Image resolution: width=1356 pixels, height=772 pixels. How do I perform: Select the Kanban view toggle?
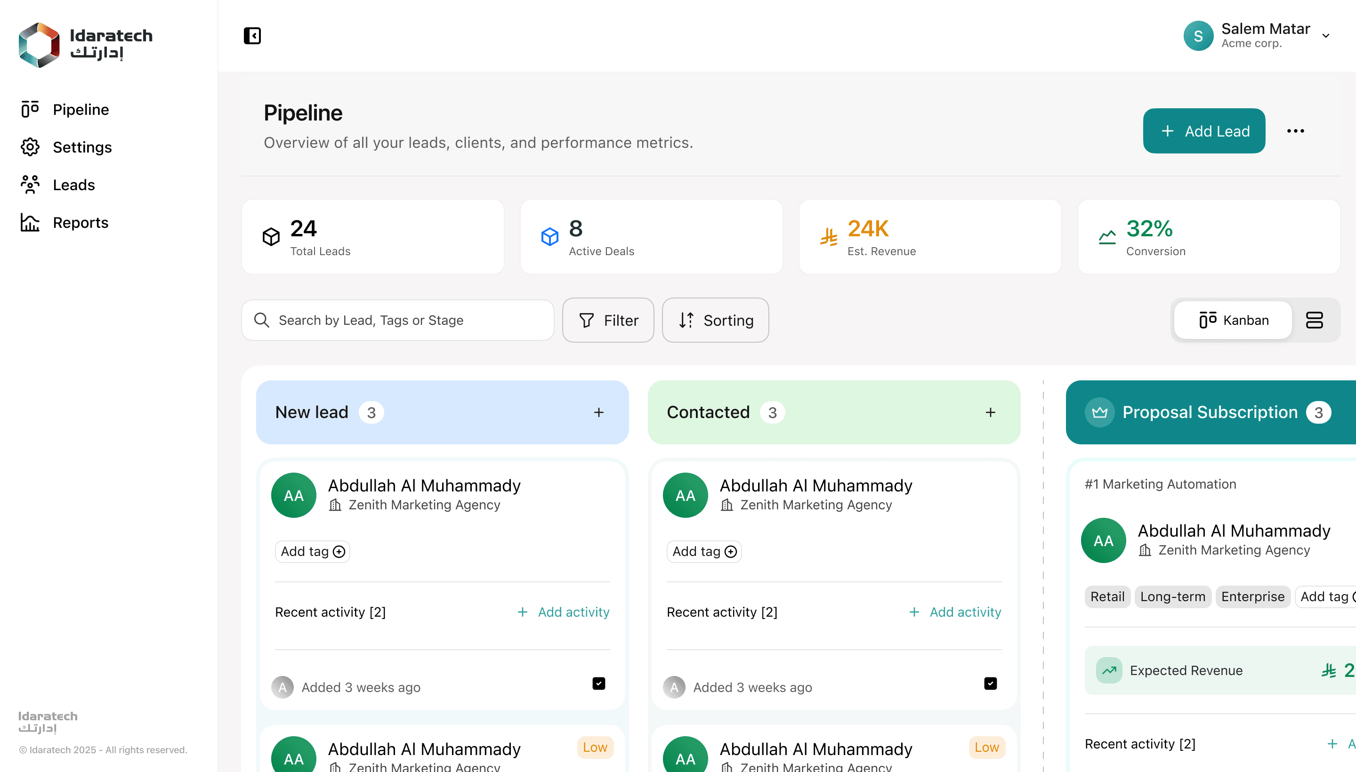[x=1234, y=320]
